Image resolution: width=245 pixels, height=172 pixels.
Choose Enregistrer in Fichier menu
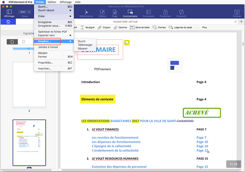click(54, 22)
